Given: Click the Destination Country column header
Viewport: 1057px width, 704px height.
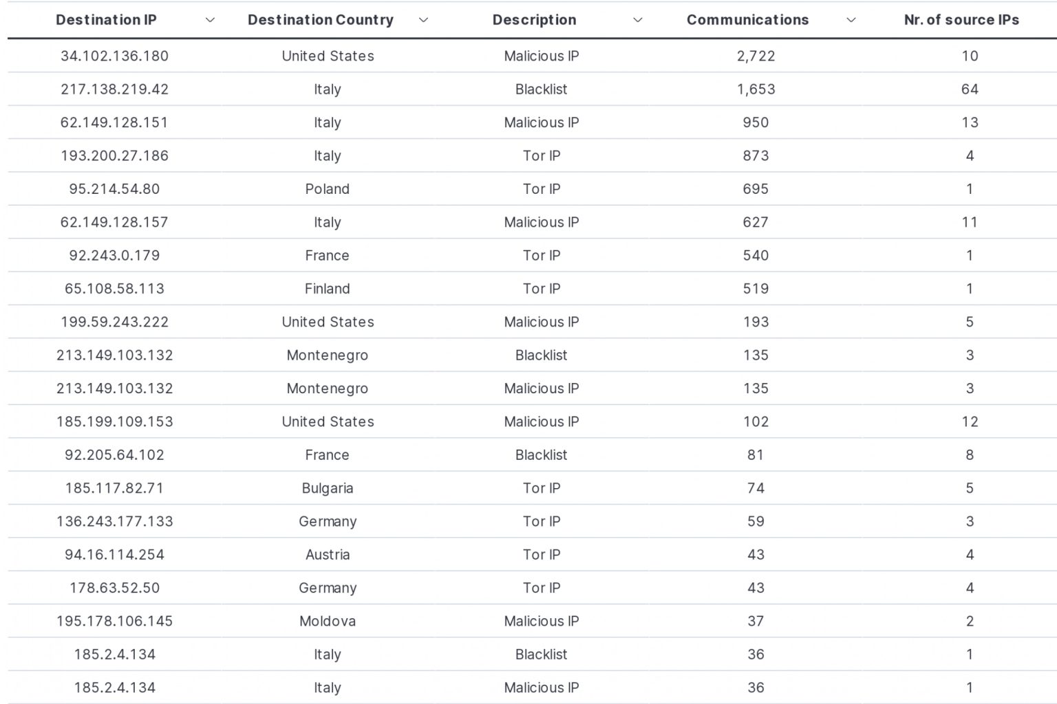Looking at the screenshot, I should tap(321, 20).
